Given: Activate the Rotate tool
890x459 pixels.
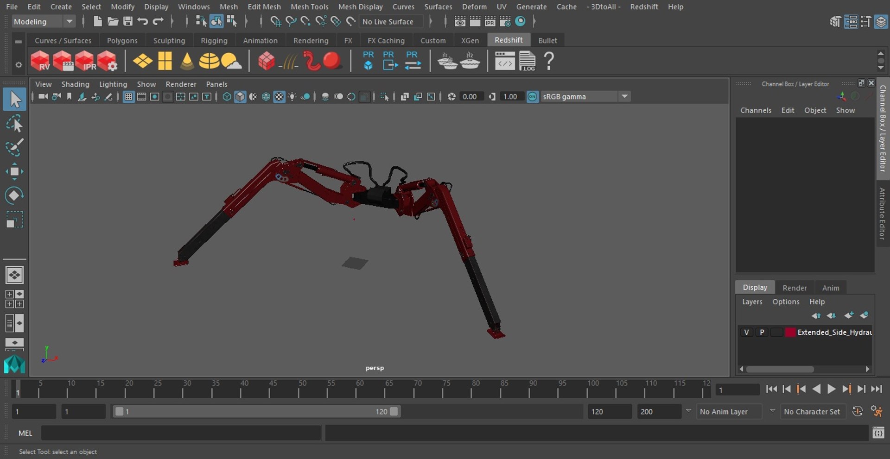Looking at the screenshot, I should point(14,195).
